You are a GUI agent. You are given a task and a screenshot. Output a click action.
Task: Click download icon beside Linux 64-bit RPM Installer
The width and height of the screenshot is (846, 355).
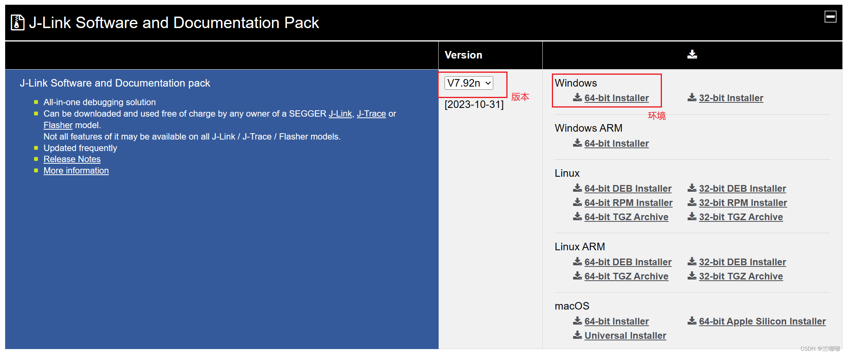coord(578,202)
